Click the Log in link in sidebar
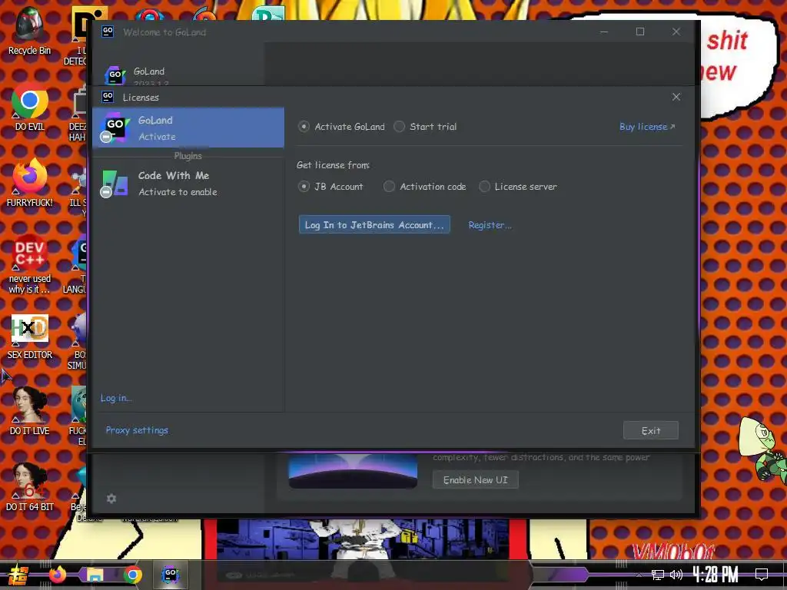Viewport: 787px width, 590px height. [116, 398]
